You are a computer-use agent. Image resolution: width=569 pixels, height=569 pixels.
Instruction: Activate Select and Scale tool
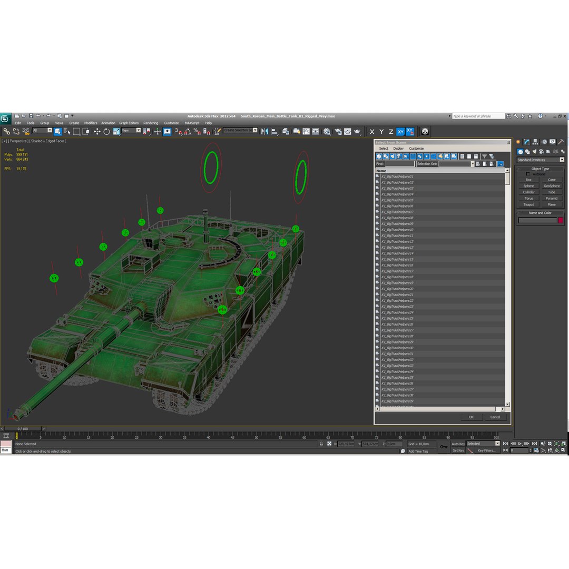pyautogui.click(x=116, y=131)
